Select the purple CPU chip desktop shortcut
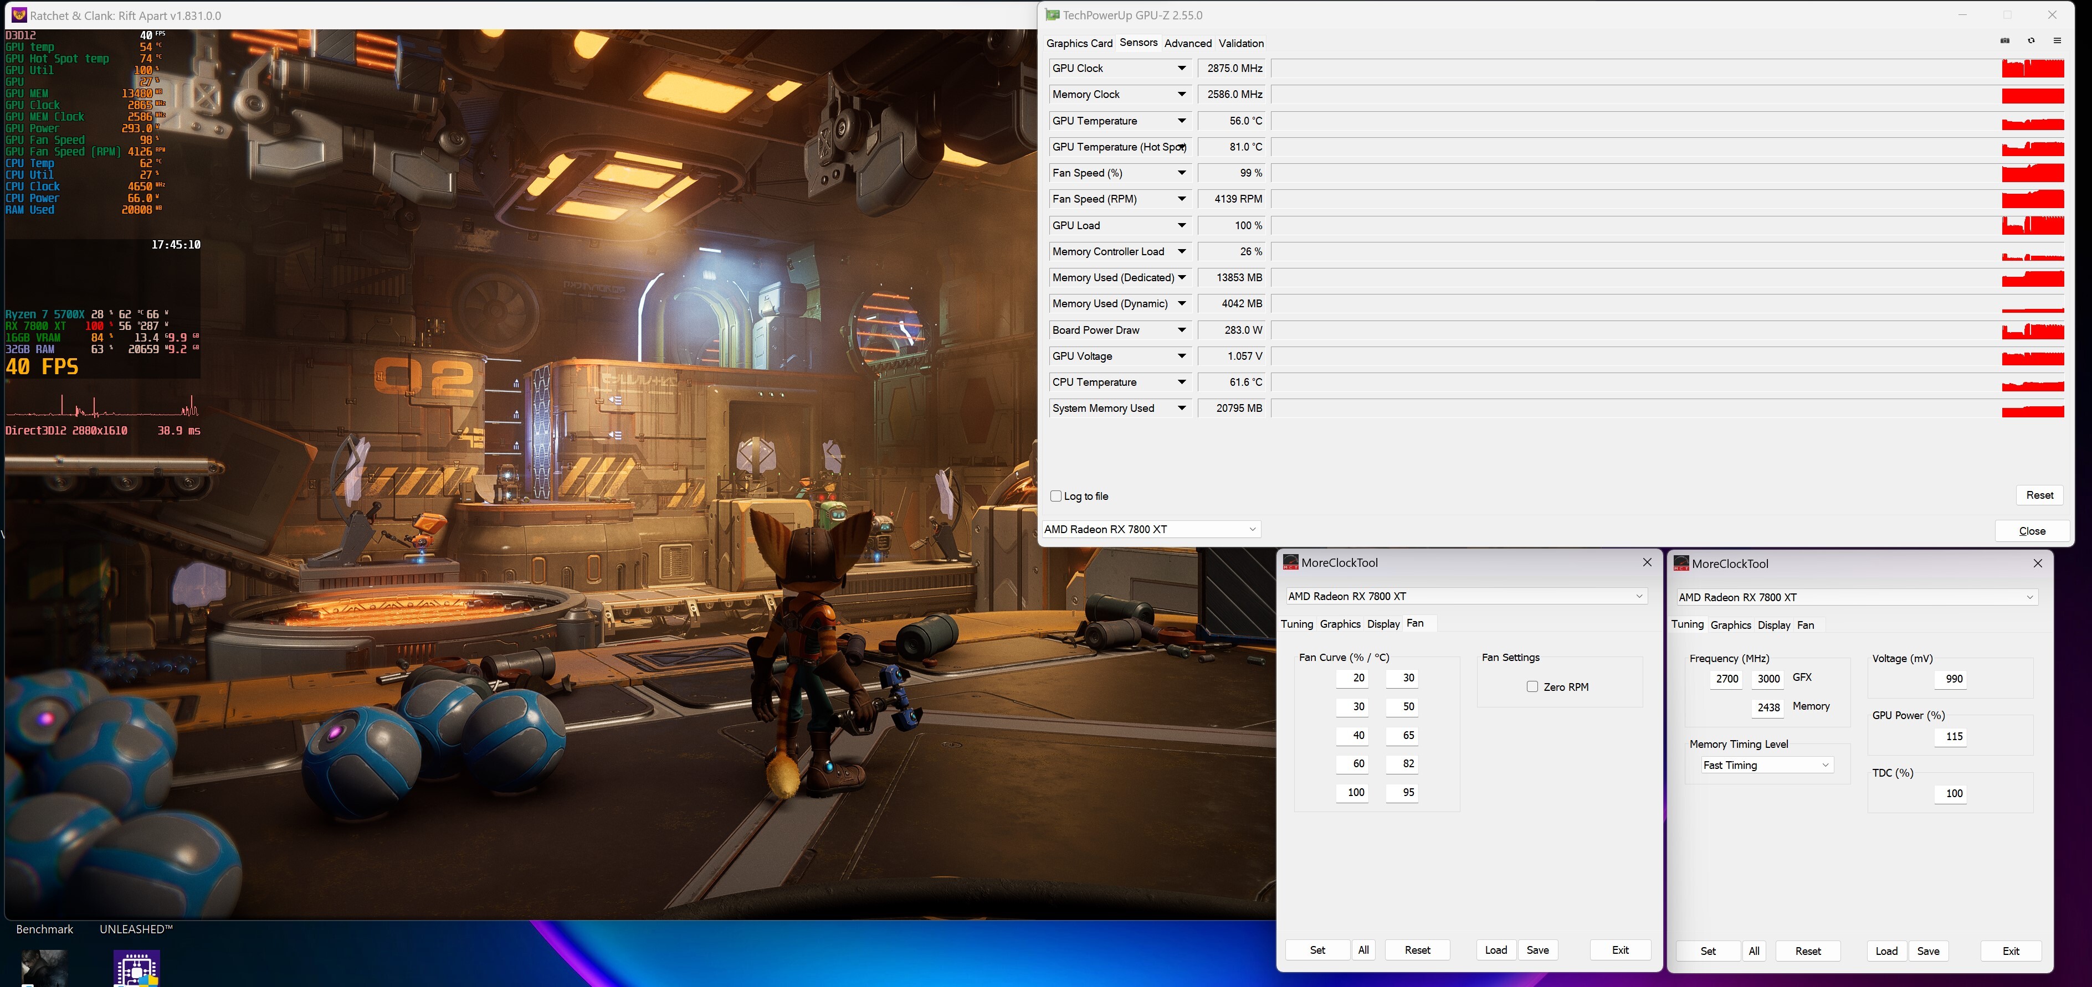This screenshot has width=2092, height=987. 136,969
